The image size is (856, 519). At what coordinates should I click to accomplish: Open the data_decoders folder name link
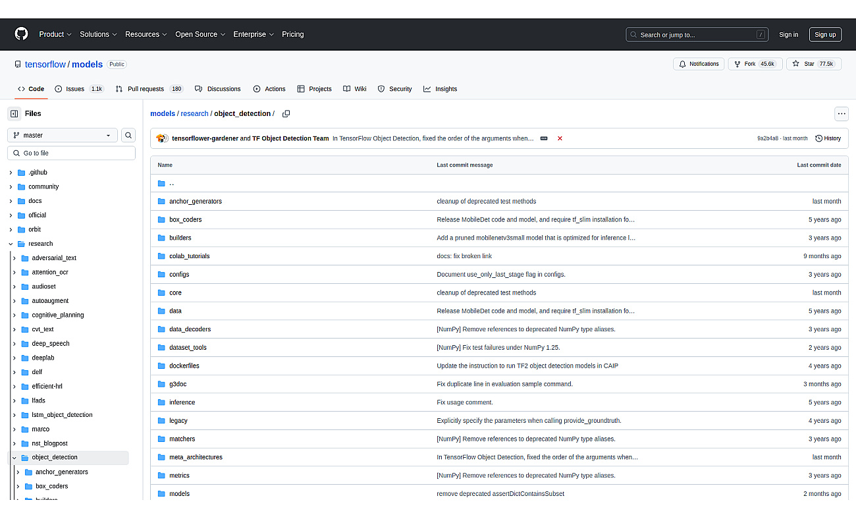tap(190, 329)
